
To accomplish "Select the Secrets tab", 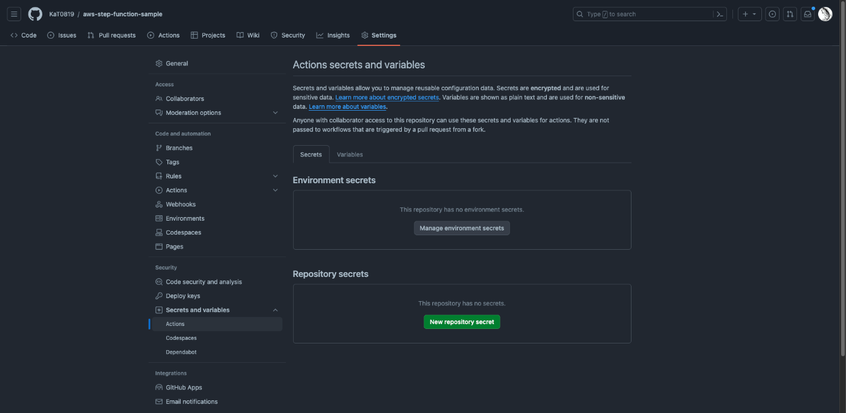I will pyautogui.click(x=311, y=154).
